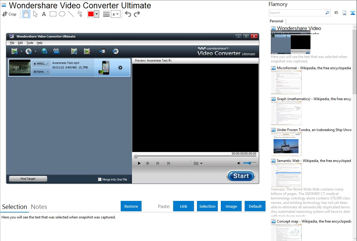Select the arrow pointer tool
Viewport: 357px width, 241px height.
[35, 14]
